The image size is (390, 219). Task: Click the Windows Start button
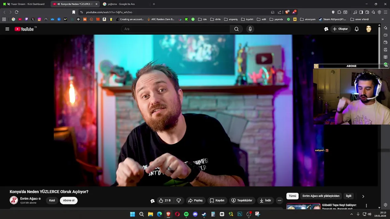point(133,214)
